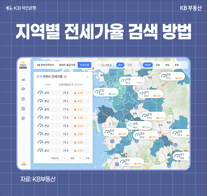Open the 2022년 year dropdown

tap(58, 158)
